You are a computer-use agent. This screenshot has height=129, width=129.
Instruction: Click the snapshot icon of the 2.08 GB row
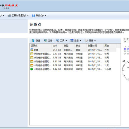pos(32,65)
